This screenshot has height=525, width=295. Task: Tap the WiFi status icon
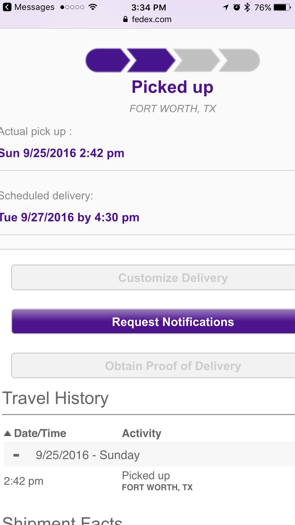(92, 7)
